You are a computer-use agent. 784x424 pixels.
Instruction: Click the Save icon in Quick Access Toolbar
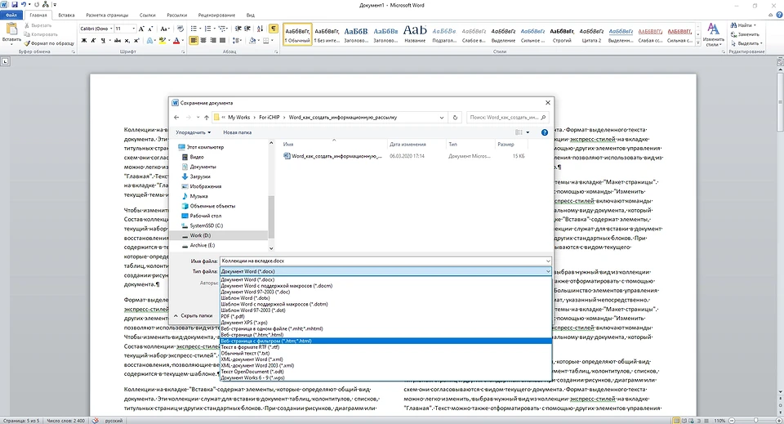(x=15, y=4)
